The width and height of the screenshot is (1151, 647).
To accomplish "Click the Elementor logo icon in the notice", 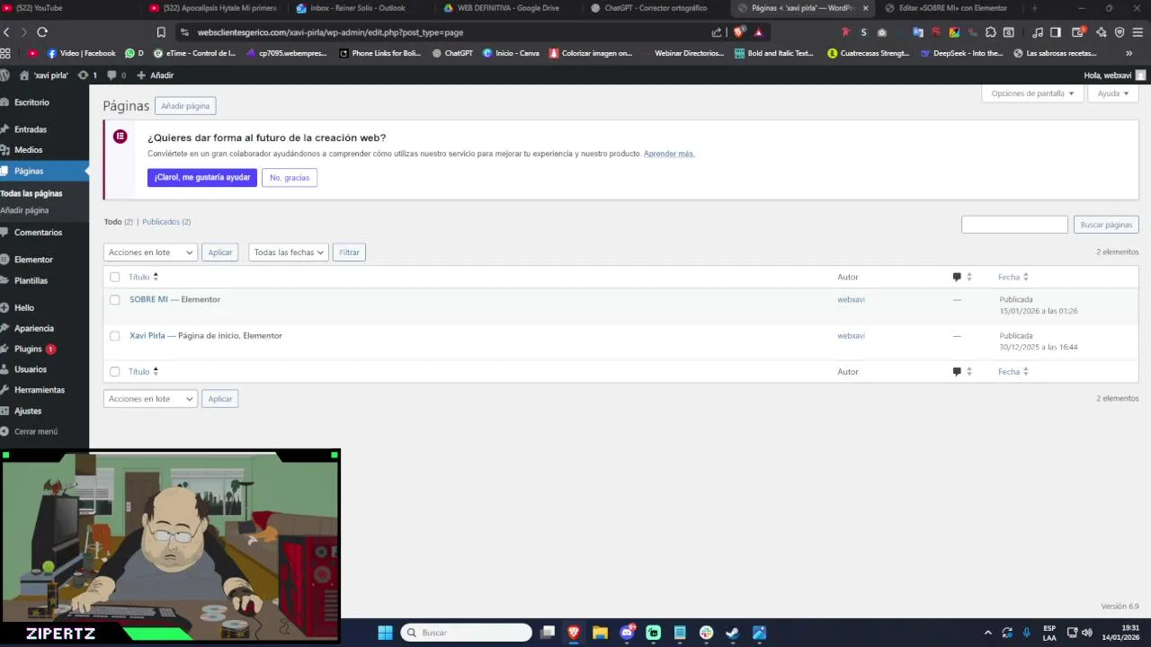I will (x=120, y=137).
